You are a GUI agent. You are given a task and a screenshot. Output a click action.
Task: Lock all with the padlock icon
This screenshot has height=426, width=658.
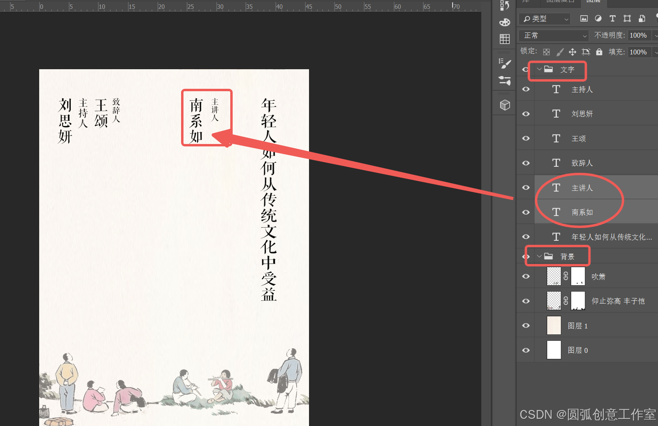tap(599, 52)
